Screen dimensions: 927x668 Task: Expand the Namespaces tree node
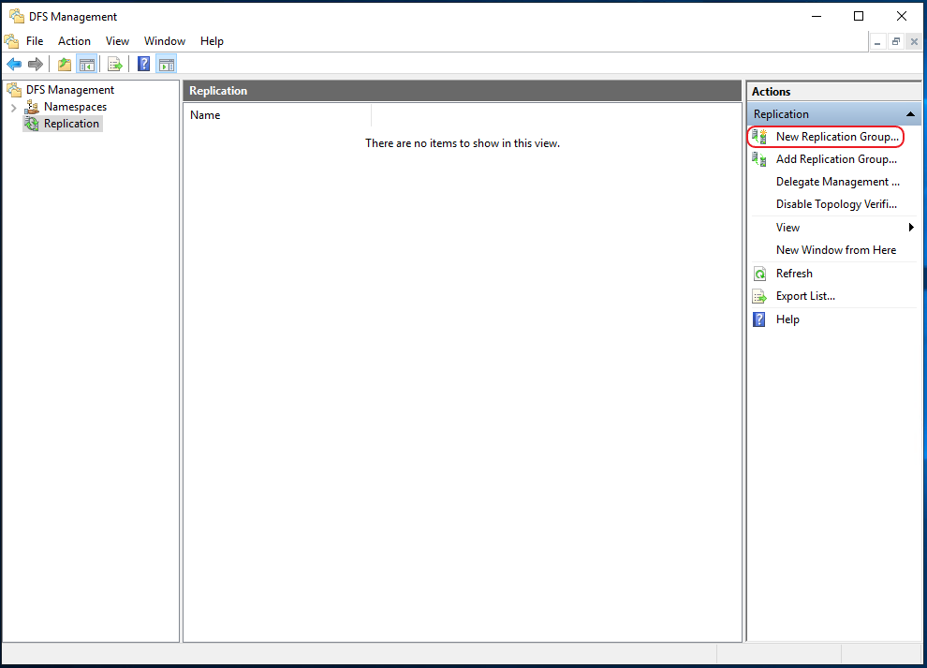[14, 108]
